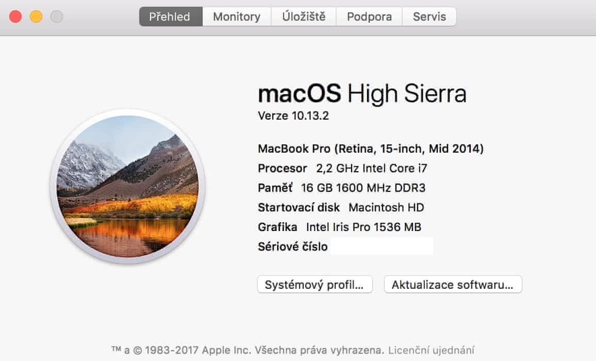The image size is (596, 361).
Task: Click the High Sierra mountain logo image
Action: 127,186
